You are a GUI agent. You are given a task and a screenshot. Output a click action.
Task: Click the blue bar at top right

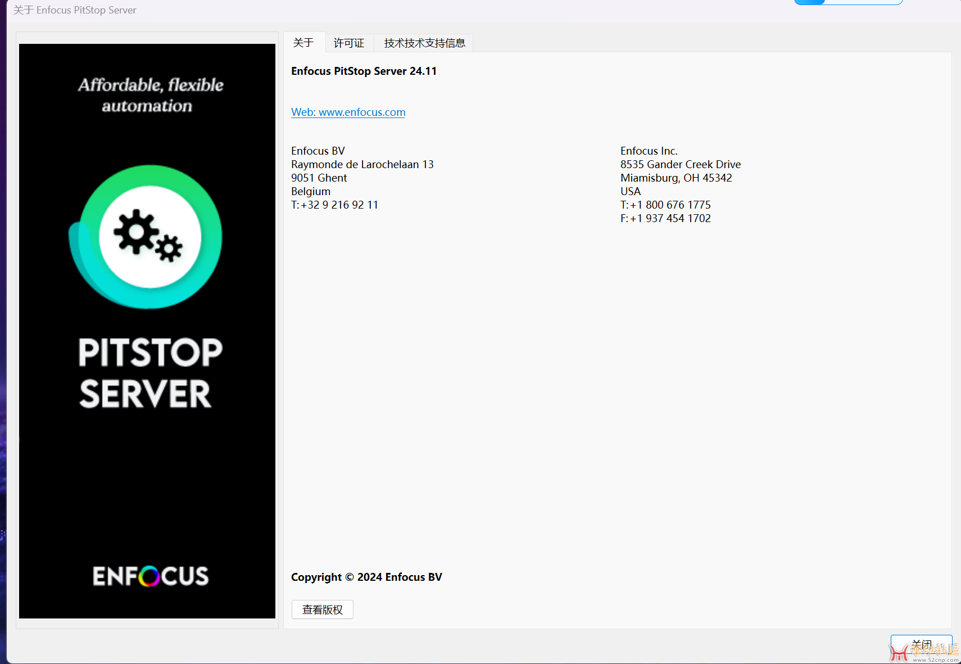847,2
